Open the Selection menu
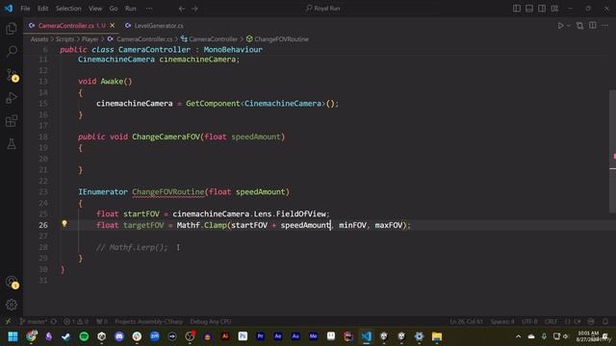 click(68, 9)
